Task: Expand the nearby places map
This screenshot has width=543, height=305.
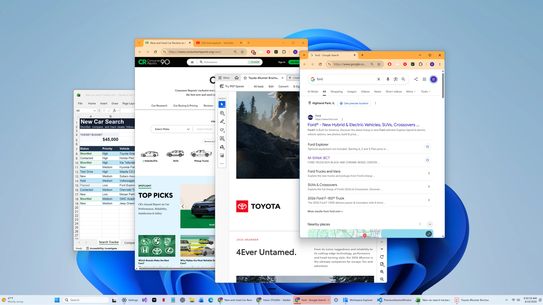Action: (429, 234)
